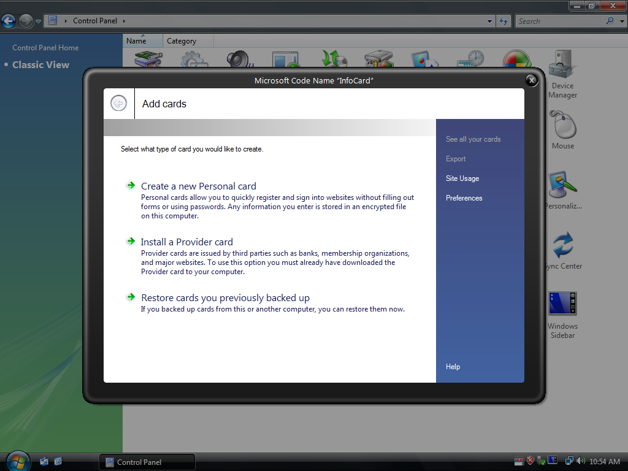Open Preferences in InfoCard side panel
Viewport: 628px width, 471px height.
pyautogui.click(x=464, y=198)
